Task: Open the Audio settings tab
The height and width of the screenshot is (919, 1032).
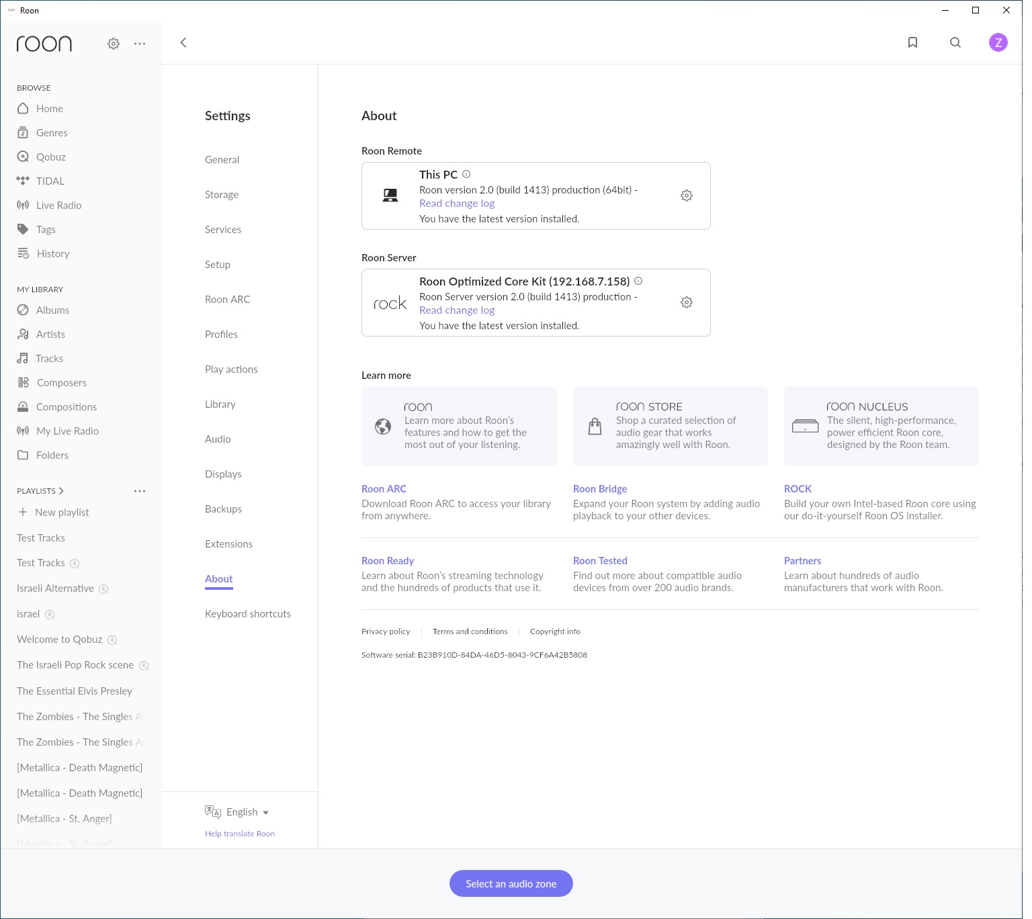Action: tap(218, 439)
